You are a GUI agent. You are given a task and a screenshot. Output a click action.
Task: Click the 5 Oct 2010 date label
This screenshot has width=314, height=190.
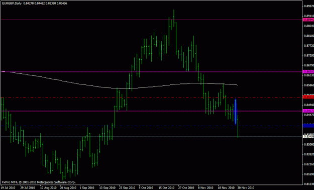(146, 188)
